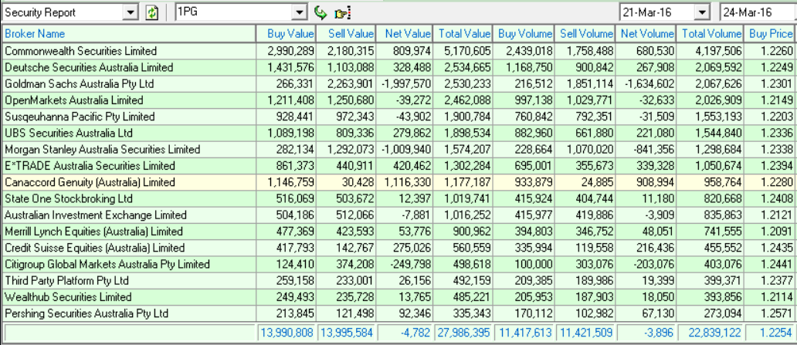Image resolution: width=797 pixels, height=345 pixels.
Task: Select Commonwealth Securities Limited row
Action: 398,51
